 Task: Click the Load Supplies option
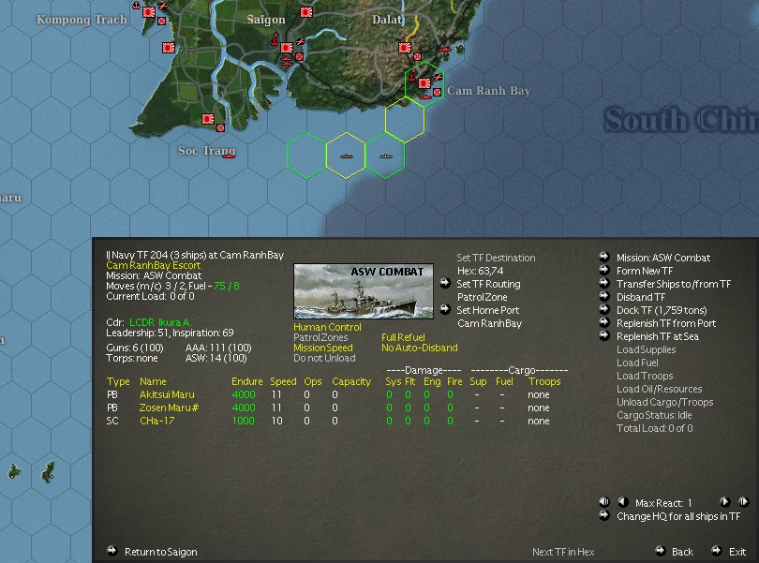(646, 349)
